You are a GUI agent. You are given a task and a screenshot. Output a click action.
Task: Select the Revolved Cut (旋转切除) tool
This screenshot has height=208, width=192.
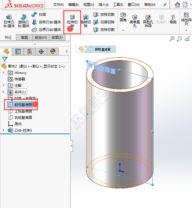coord(86,21)
